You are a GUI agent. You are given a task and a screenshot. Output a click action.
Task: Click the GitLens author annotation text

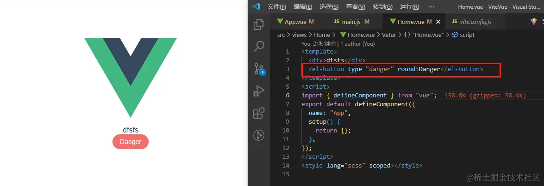tap(338, 44)
